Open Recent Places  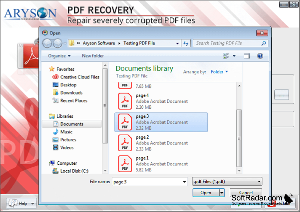[x=74, y=100]
